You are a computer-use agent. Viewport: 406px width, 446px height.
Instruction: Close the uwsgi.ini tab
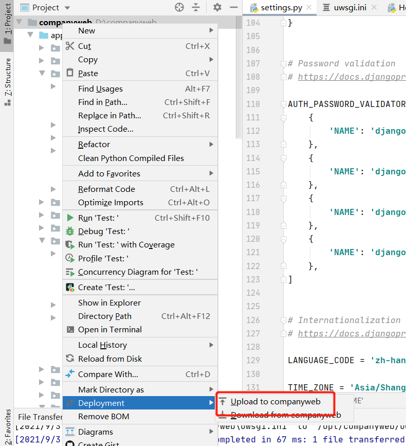(x=374, y=8)
